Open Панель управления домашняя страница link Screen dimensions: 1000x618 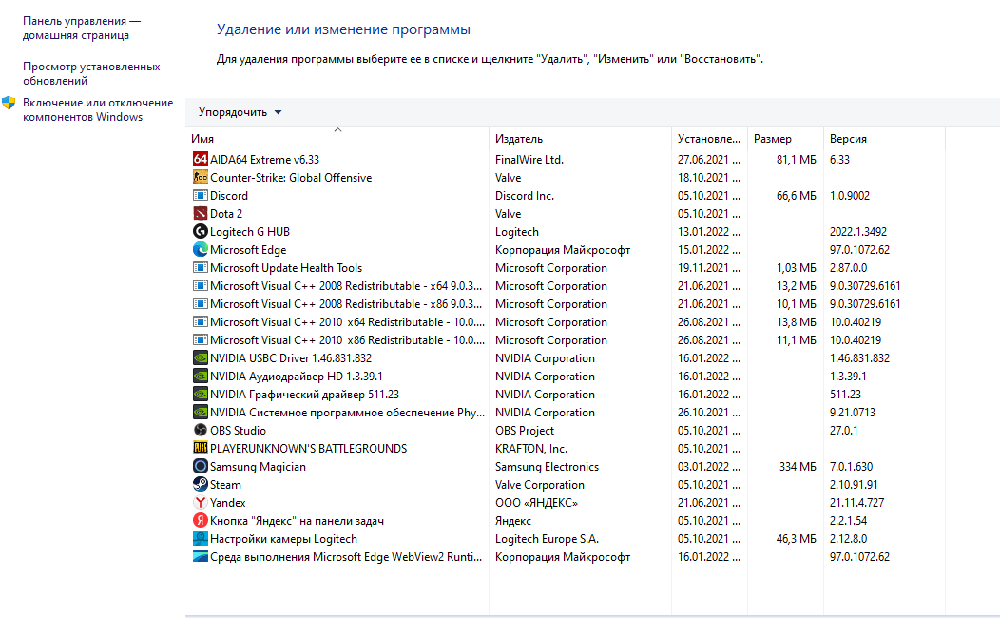(82, 29)
